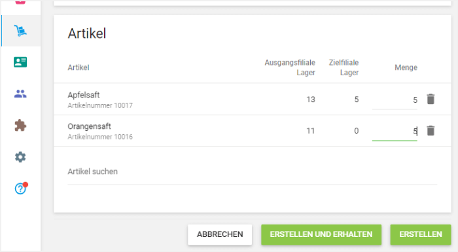
Task: Click the Erstellen button
Action: pyautogui.click(x=421, y=234)
